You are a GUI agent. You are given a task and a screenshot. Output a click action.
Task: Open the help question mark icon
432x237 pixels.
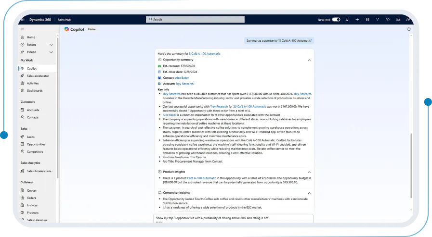tap(378, 20)
